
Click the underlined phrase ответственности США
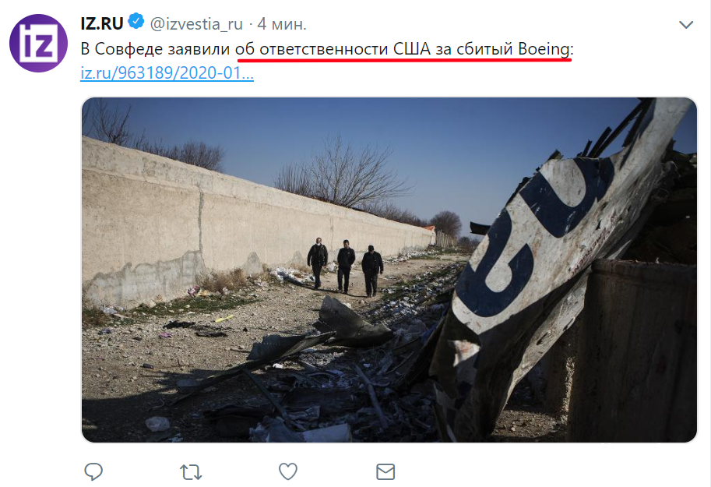tap(345, 48)
